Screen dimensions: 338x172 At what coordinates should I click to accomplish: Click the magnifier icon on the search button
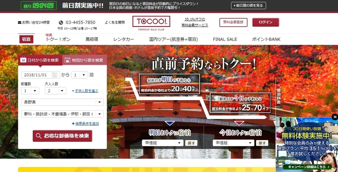point(39,136)
